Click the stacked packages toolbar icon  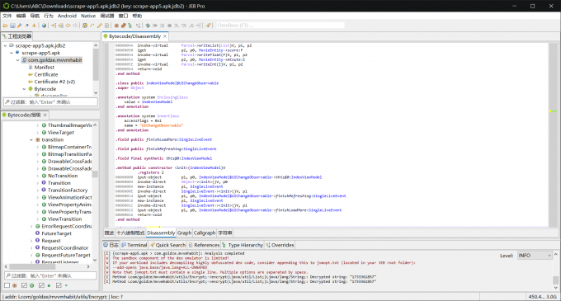(124, 26)
